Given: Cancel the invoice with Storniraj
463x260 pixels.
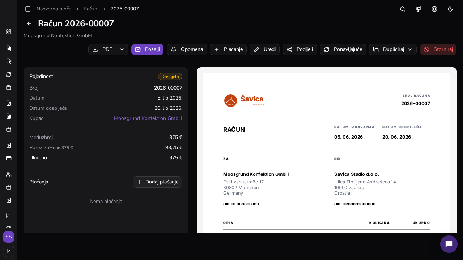Looking at the screenshot, I should [438, 49].
